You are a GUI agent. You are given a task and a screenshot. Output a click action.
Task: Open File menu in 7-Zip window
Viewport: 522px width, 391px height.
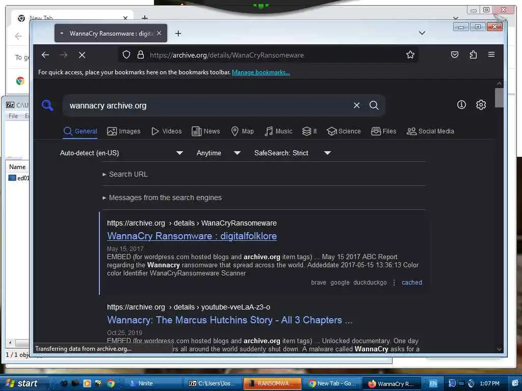[13, 116]
